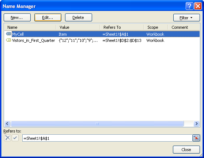Screen dimensions: 204x158
Task: Click in the Refers to input field
Action: pyautogui.click(x=107, y=138)
